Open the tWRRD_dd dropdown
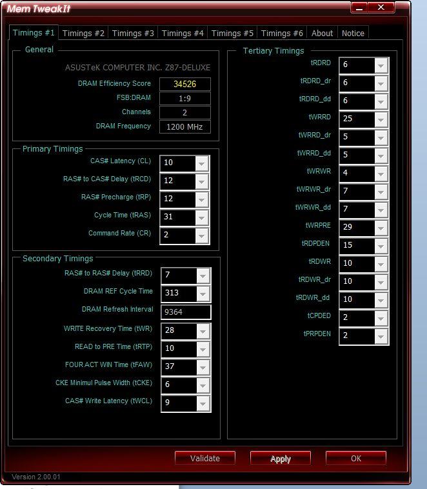Image resolution: width=427 pixels, height=489 pixels. (x=381, y=156)
